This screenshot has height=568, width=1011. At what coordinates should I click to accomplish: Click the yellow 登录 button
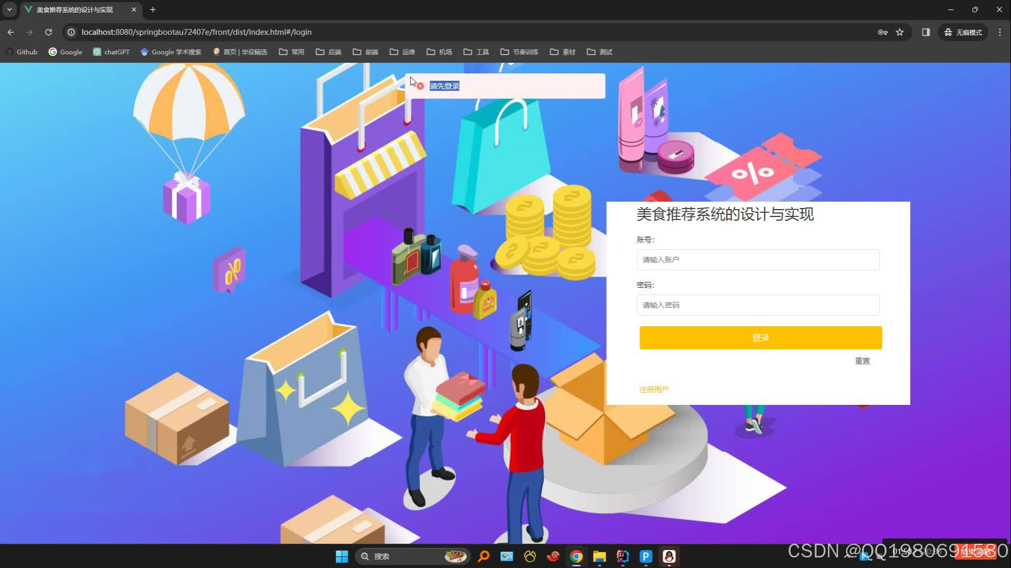tap(760, 337)
